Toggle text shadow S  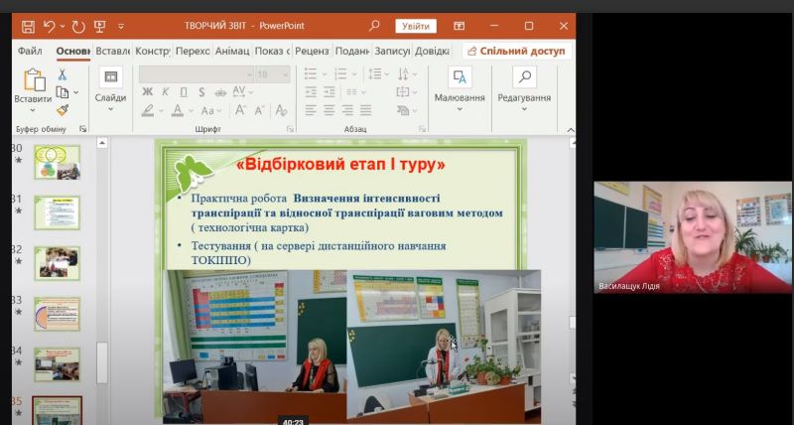tap(201, 91)
